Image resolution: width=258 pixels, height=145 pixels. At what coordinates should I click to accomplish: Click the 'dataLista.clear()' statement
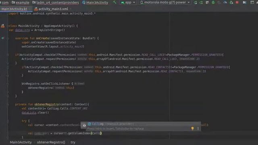[35, 113]
